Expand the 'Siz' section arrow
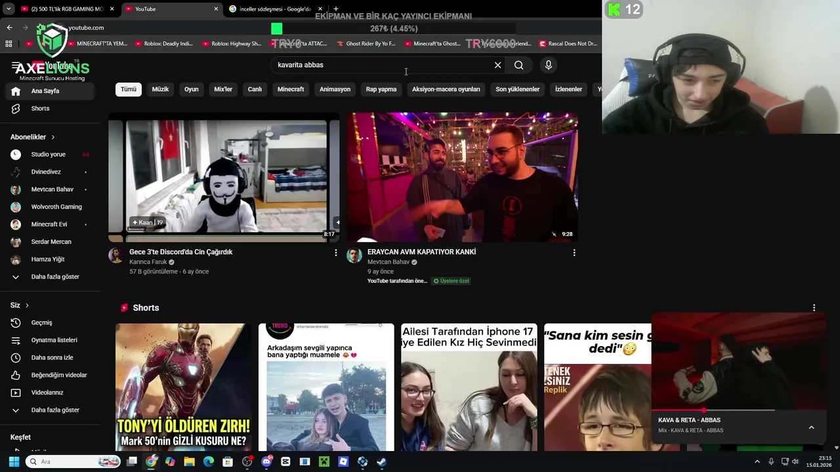The image size is (840, 472). (27, 305)
